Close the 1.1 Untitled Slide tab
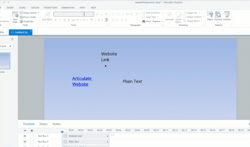 (x=31, y=31)
